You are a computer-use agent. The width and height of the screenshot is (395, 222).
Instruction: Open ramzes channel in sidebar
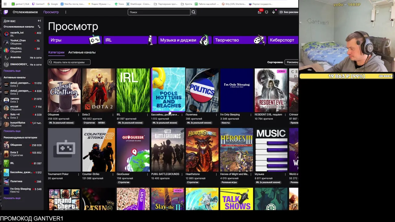22,100
